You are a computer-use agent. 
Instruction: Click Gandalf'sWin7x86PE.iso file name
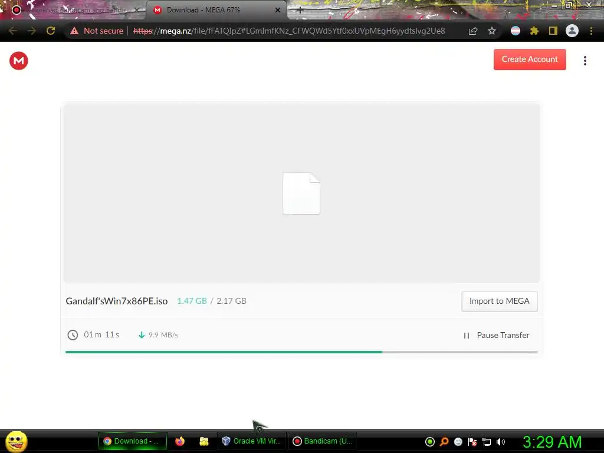pos(117,301)
